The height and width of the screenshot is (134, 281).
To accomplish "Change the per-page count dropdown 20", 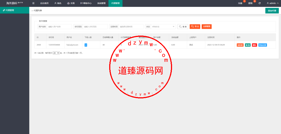I will pyautogui.click(x=56, y=53).
